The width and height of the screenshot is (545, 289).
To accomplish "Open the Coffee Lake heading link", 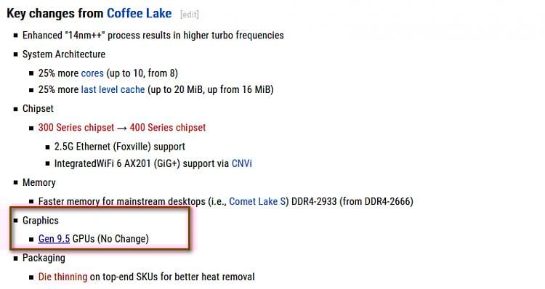I will point(139,13).
